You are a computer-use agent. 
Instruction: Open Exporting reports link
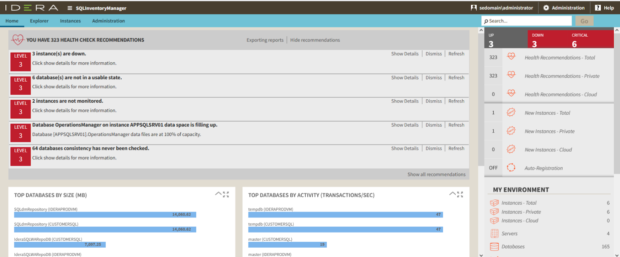[265, 40]
